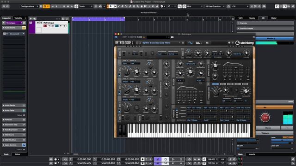Toggle the track's red Record Enable button

[45, 26]
